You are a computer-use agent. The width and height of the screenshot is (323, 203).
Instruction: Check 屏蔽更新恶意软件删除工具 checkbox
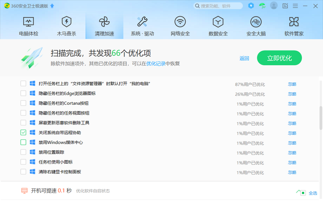pyautogui.click(x=23, y=123)
